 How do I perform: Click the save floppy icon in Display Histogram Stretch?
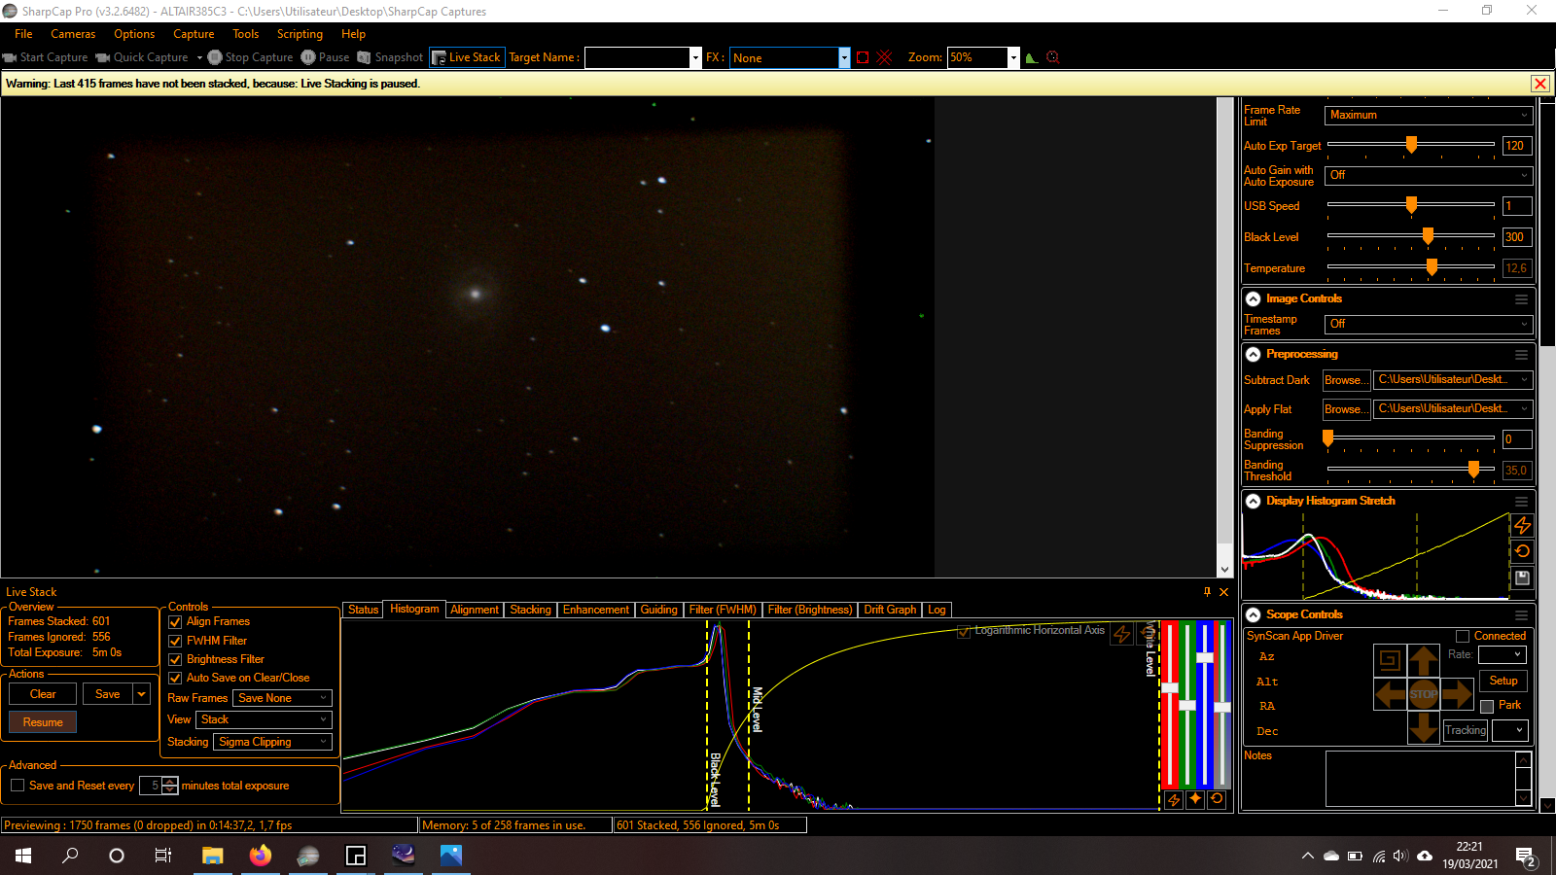[1523, 577]
